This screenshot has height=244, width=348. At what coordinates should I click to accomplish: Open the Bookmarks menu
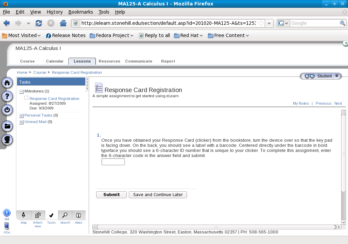coord(81,12)
